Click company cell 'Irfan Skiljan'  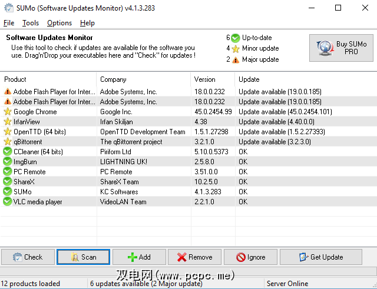[x=117, y=122]
